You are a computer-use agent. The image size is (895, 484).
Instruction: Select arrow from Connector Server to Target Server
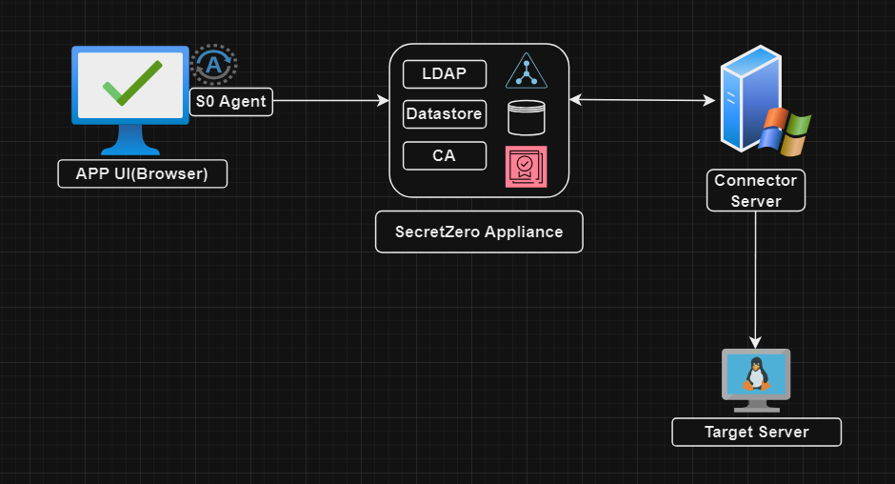[x=755, y=280]
